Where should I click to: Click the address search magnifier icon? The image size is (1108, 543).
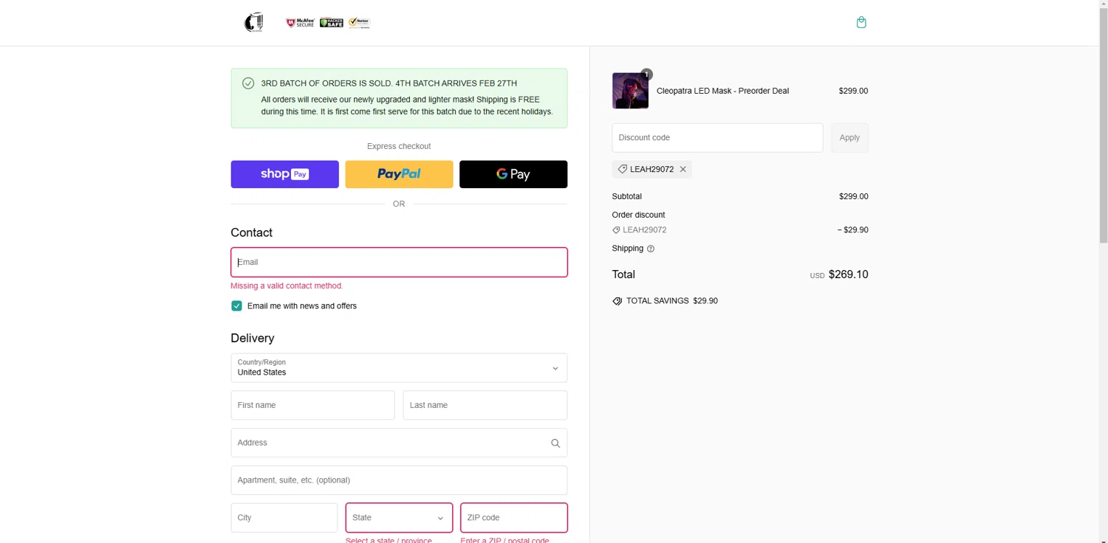pos(555,443)
